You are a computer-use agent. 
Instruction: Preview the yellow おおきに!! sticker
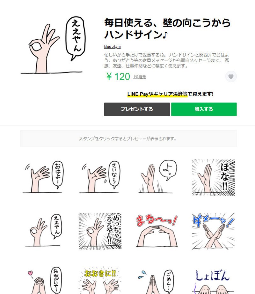[100, 281]
